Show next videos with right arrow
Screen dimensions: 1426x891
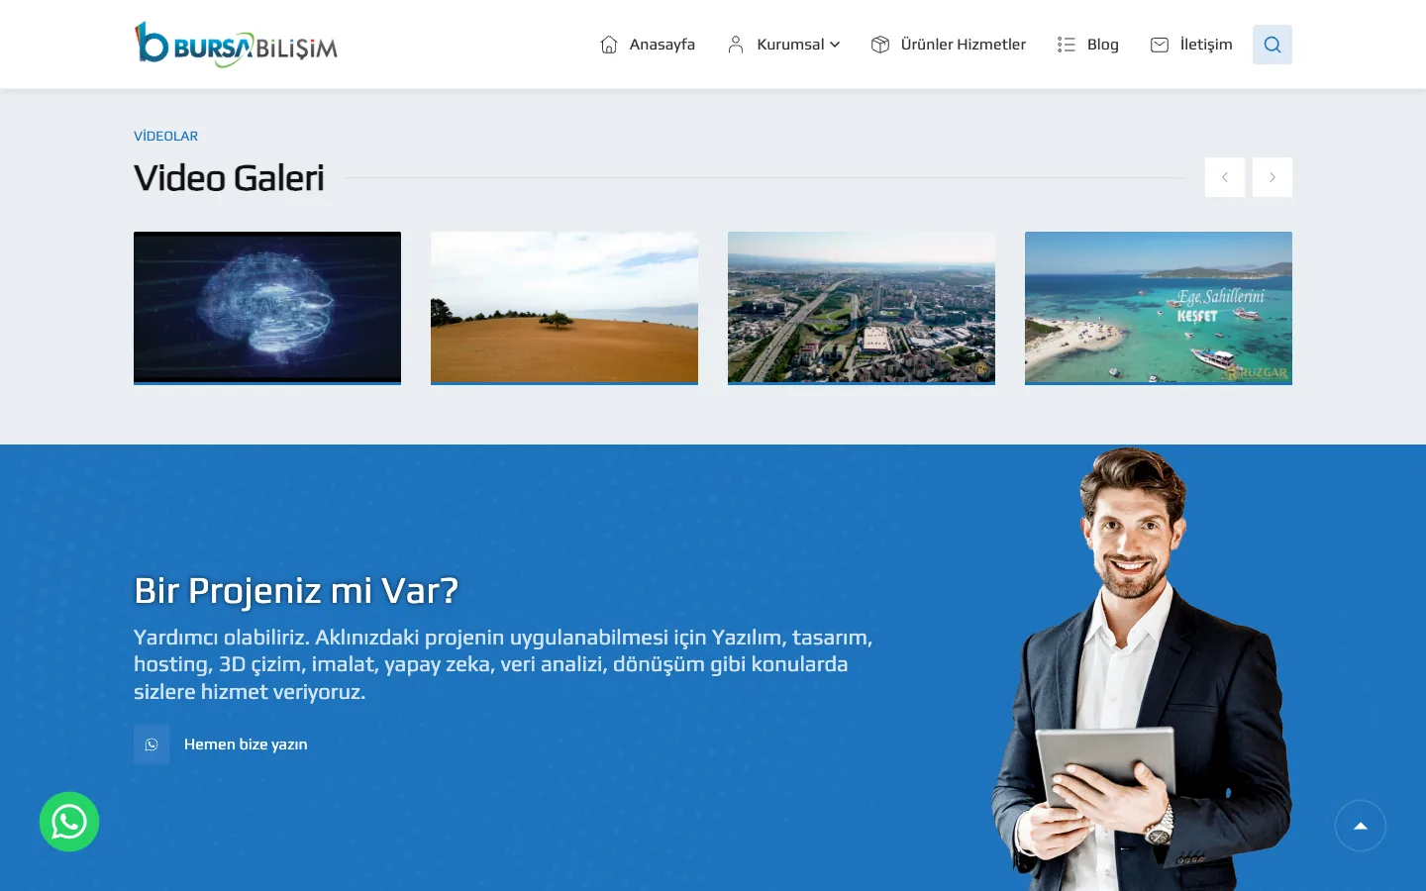(x=1273, y=177)
